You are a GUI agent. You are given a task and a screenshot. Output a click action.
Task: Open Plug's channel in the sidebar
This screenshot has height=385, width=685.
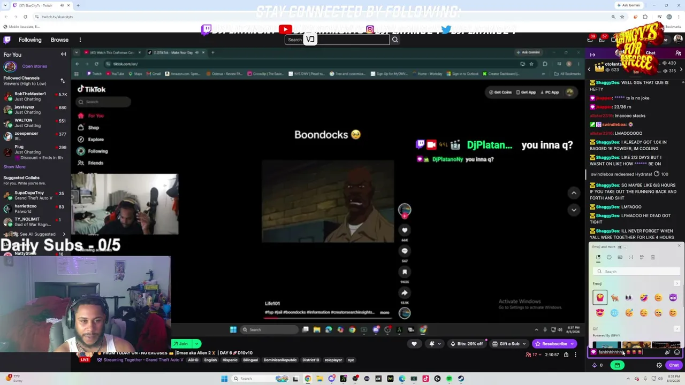pos(34,152)
